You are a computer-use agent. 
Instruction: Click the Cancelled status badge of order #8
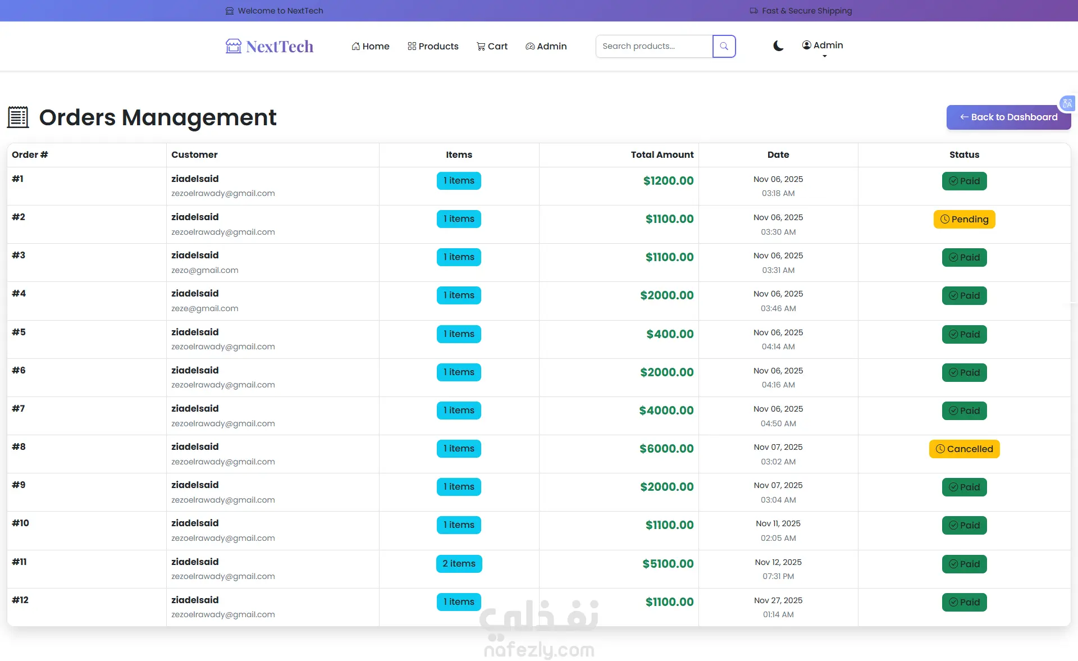tap(964, 449)
